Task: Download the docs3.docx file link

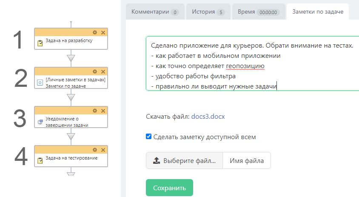Action: pyautogui.click(x=208, y=116)
